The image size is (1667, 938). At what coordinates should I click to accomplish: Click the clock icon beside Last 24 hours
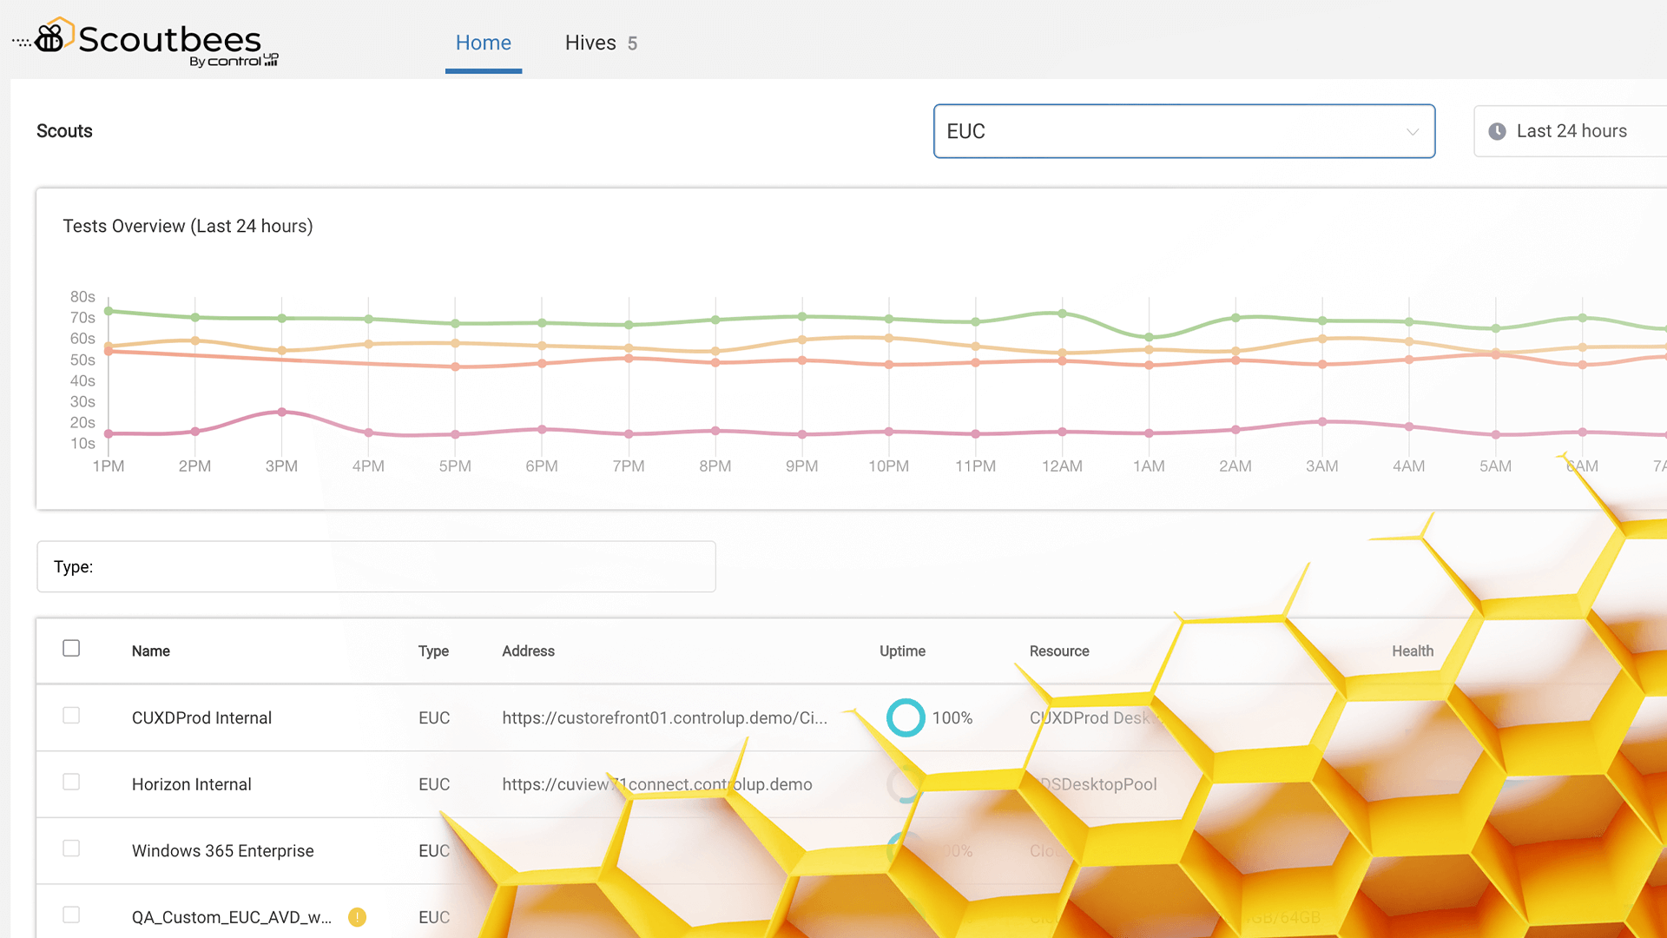(1497, 131)
